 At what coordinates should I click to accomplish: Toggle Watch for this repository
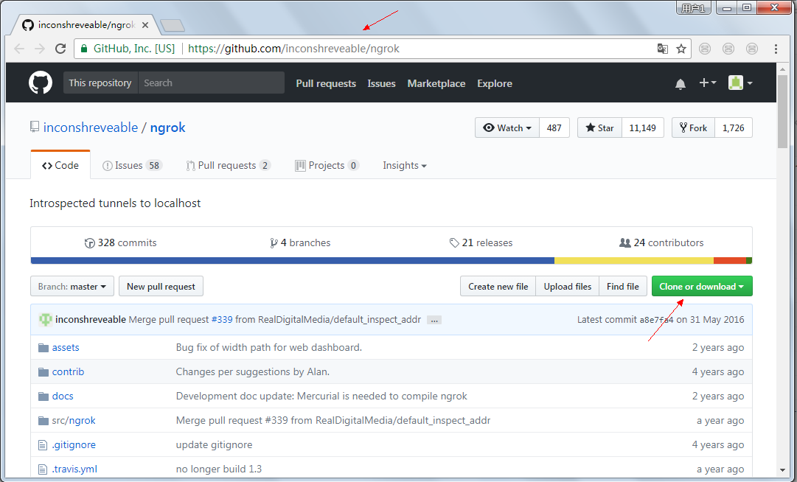tap(507, 128)
